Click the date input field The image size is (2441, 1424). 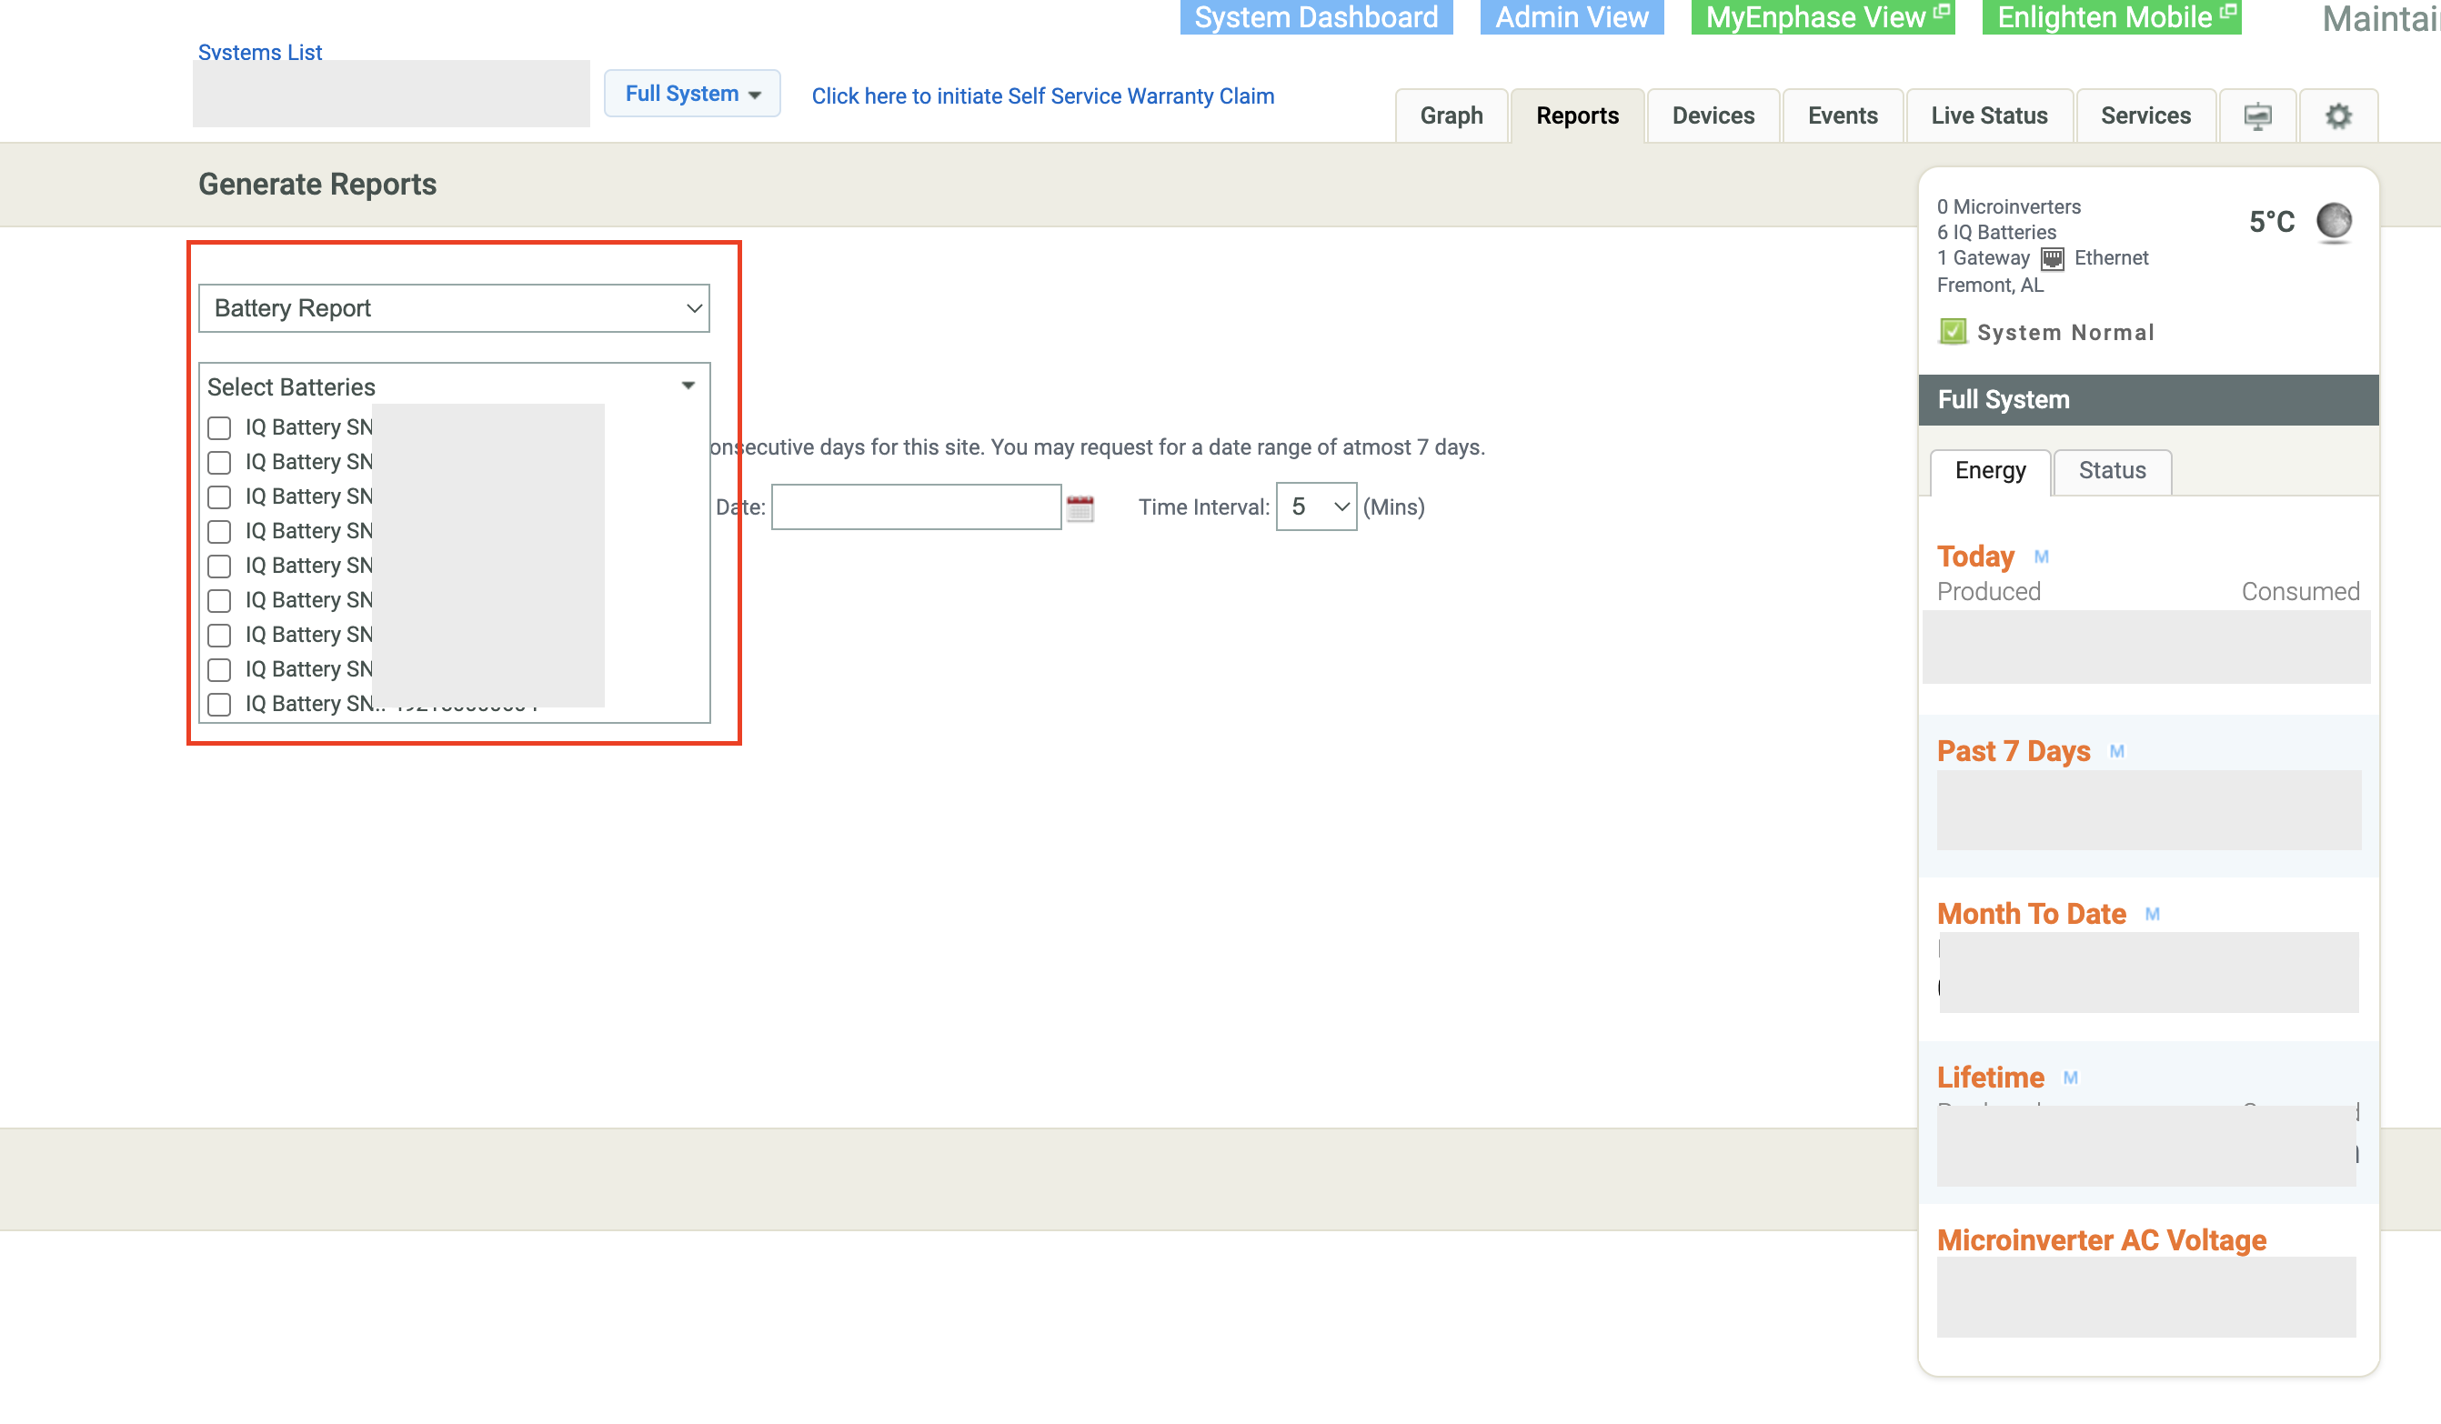(915, 507)
